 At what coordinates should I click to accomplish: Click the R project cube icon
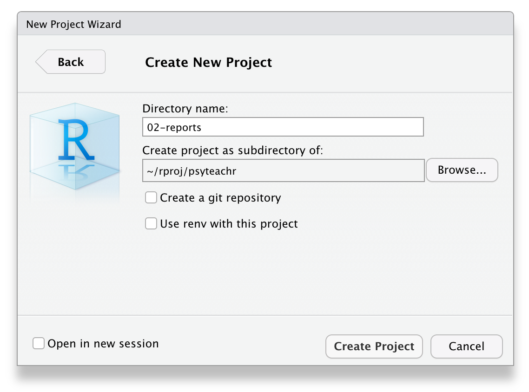74,146
